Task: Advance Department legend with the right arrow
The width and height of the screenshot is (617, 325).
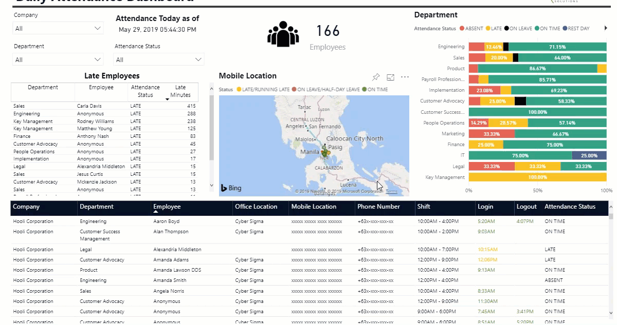Action: 606,28
